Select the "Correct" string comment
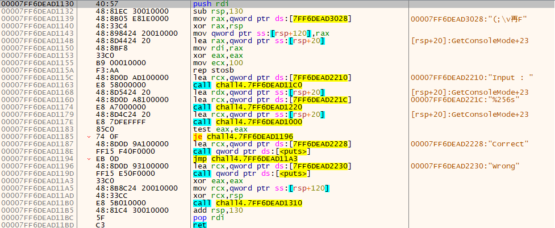 point(470,144)
